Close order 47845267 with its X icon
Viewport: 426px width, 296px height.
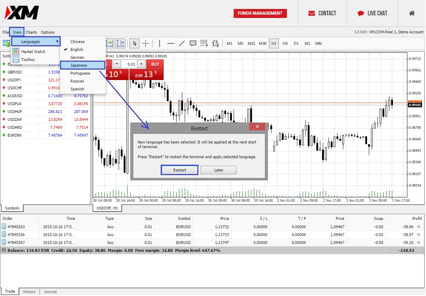pyautogui.click(x=419, y=242)
